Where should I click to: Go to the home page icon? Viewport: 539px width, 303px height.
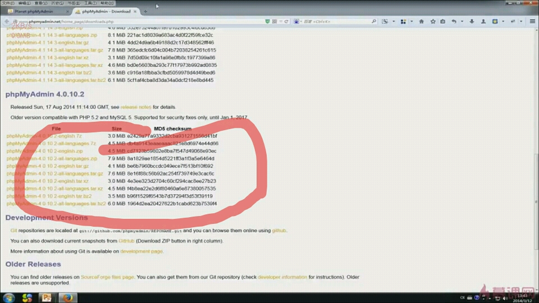[x=422, y=21]
